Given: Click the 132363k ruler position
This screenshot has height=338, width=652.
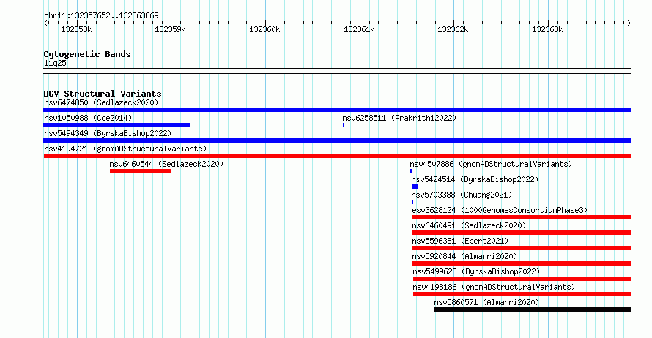Looking at the screenshot, I should (547, 30).
